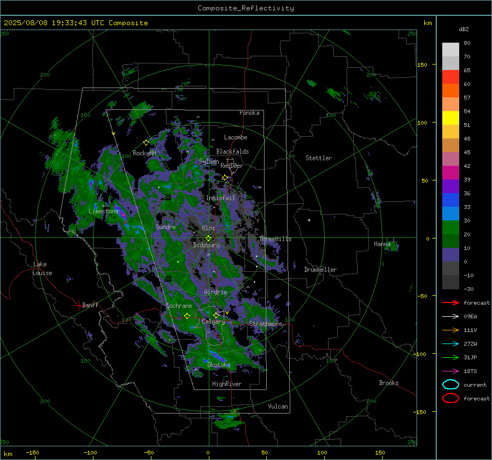This screenshot has width=492, height=460.
Task: Click the Olds town label
Action: click(x=208, y=228)
